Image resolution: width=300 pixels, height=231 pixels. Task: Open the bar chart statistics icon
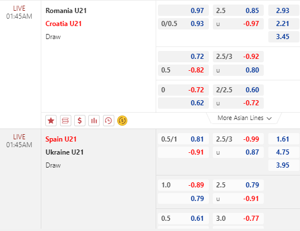tap(94, 121)
